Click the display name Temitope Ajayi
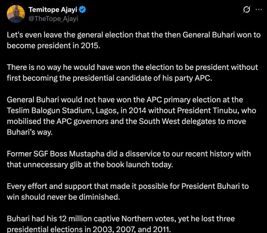 (x=53, y=10)
